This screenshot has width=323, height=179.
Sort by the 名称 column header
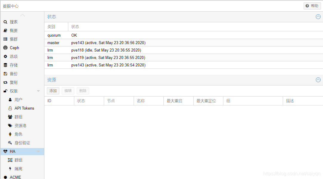149,101
